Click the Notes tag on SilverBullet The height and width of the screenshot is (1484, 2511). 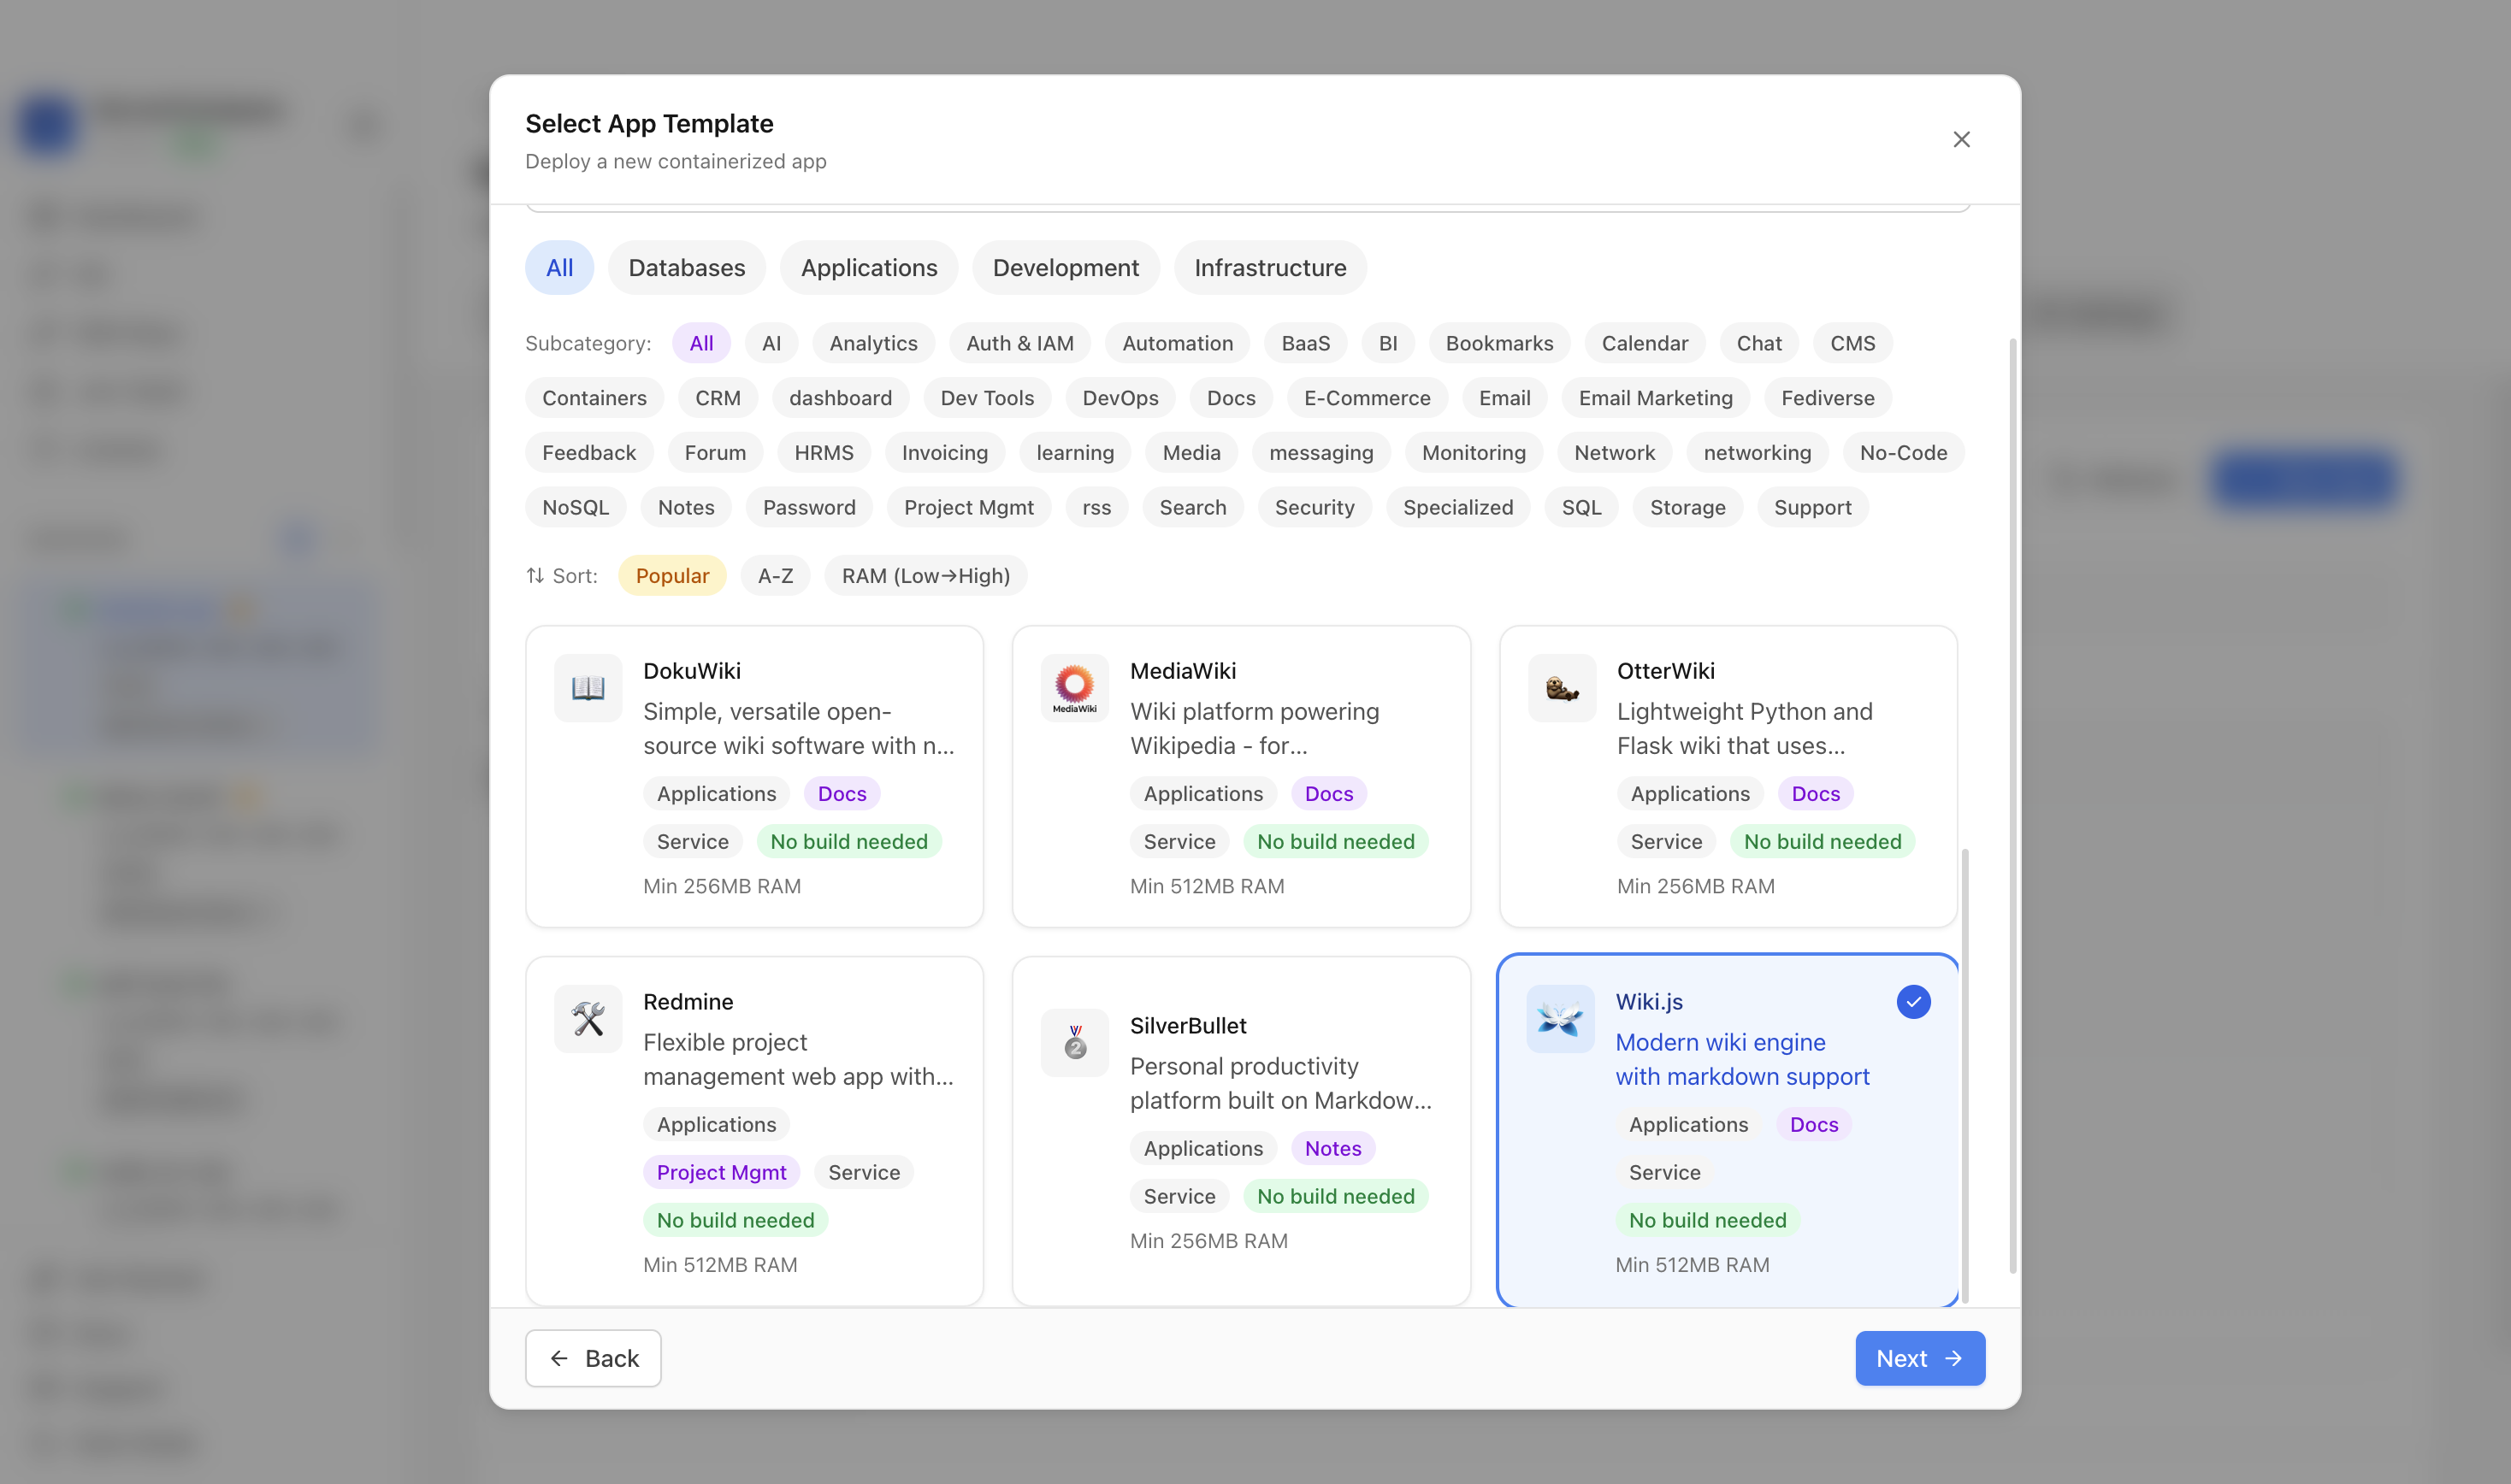coord(1332,1149)
